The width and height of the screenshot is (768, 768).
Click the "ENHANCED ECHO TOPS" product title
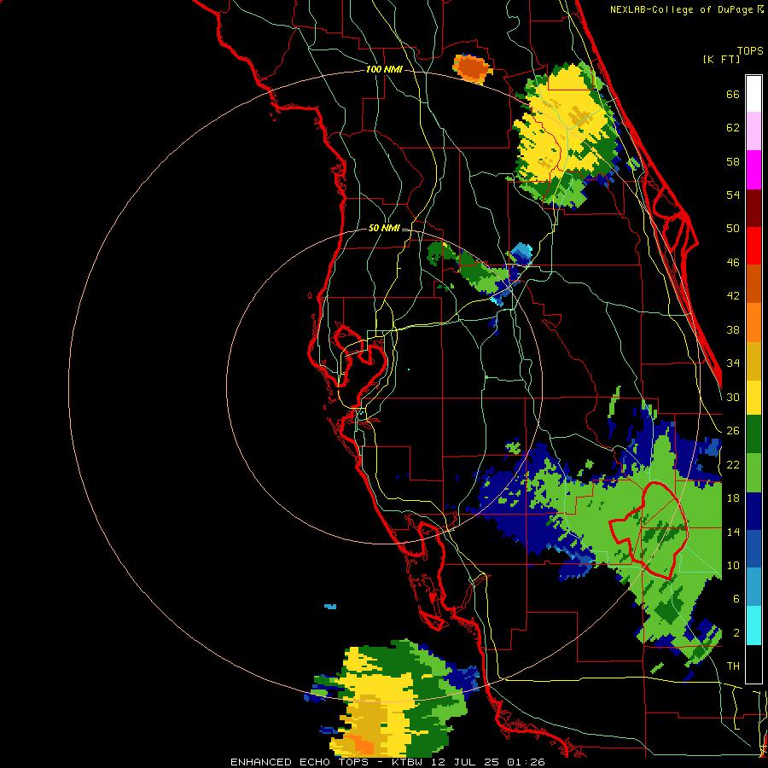tap(299, 762)
